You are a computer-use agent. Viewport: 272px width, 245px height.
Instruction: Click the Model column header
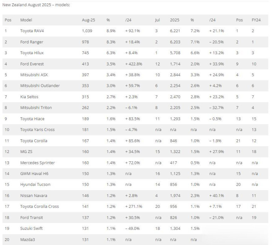click(26, 20)
